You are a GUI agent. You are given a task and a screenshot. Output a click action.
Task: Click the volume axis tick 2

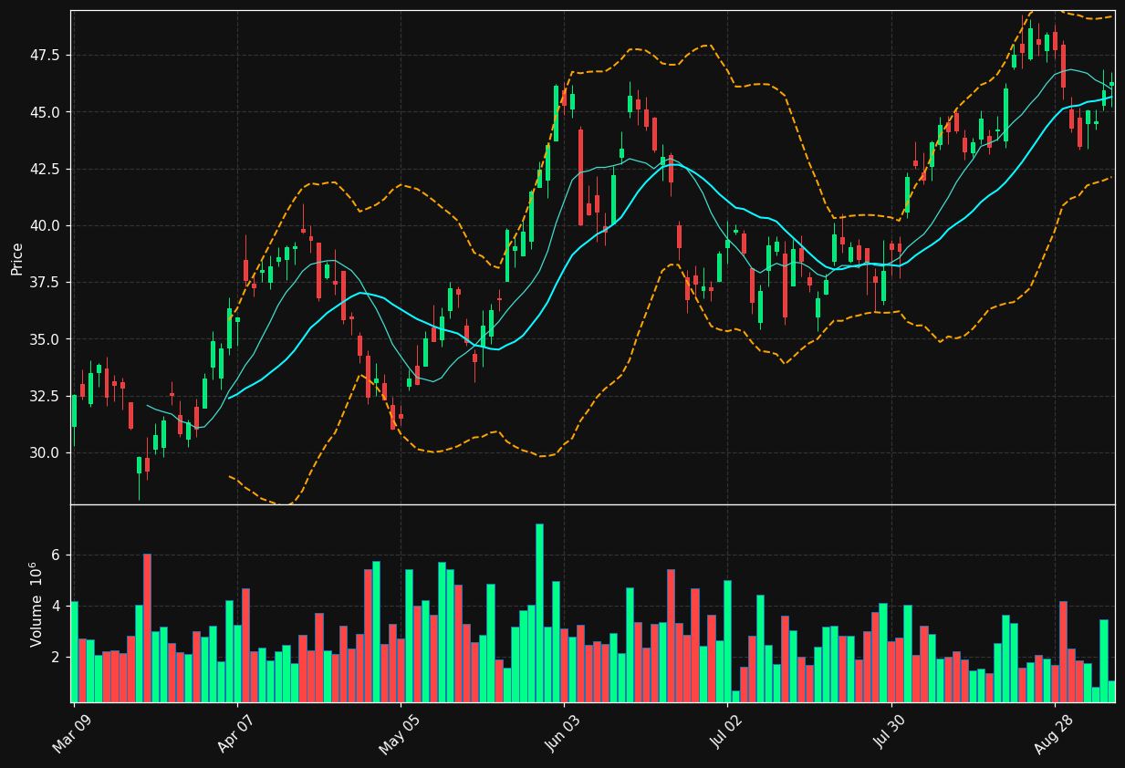pos(55,657)
